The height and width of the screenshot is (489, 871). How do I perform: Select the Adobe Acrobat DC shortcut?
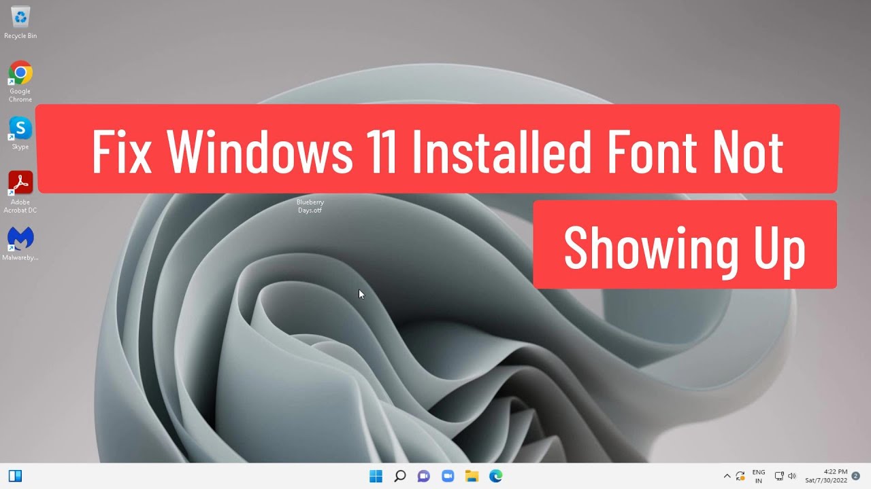point(20,192)
